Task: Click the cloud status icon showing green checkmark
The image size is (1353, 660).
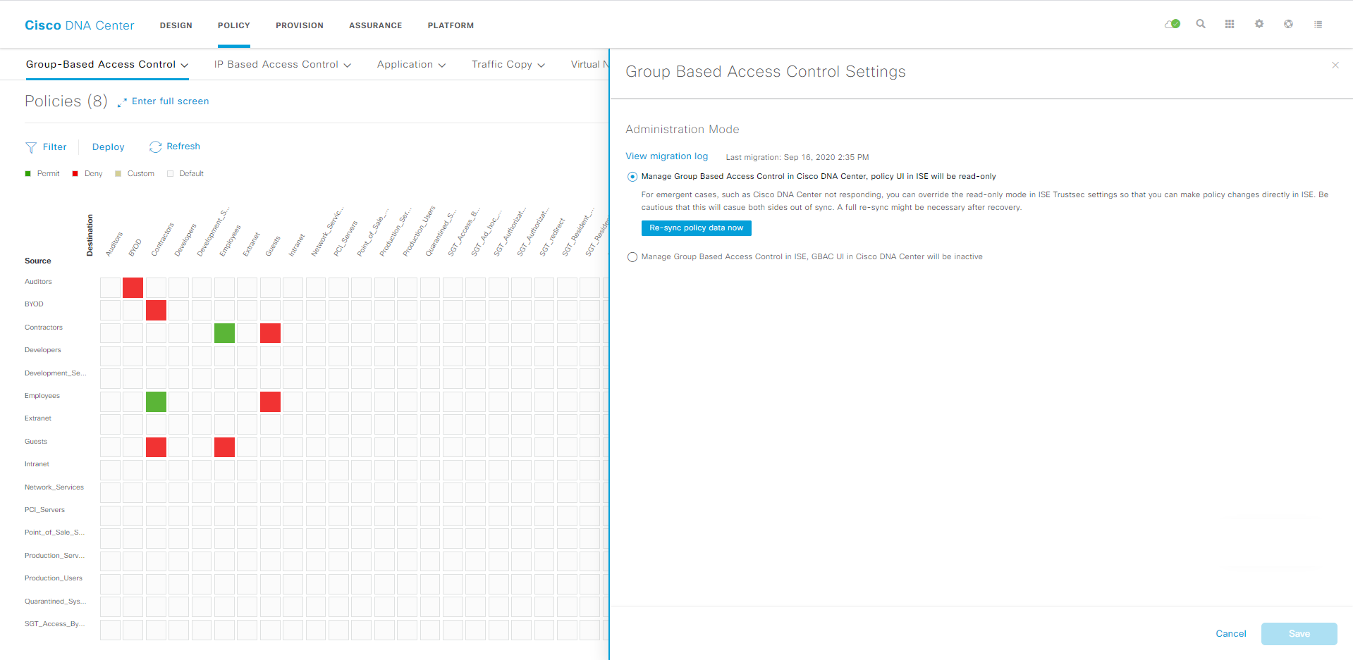Action: click(1172, 24)
